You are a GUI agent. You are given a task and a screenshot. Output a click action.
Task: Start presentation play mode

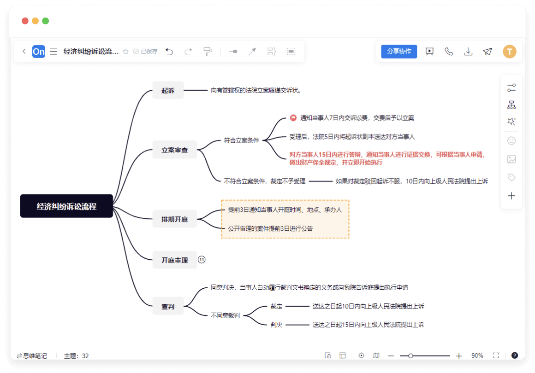point(429,52)
